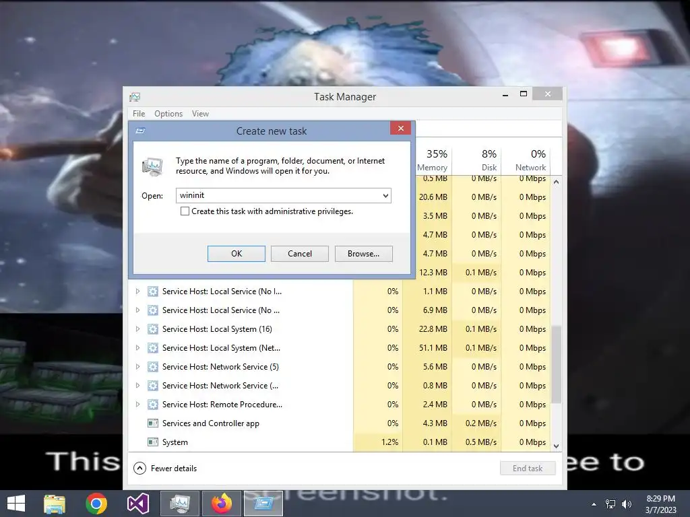This screenshot has width=690, height=517.
Task: Click the Browse... button
Action: pos(363,254)
